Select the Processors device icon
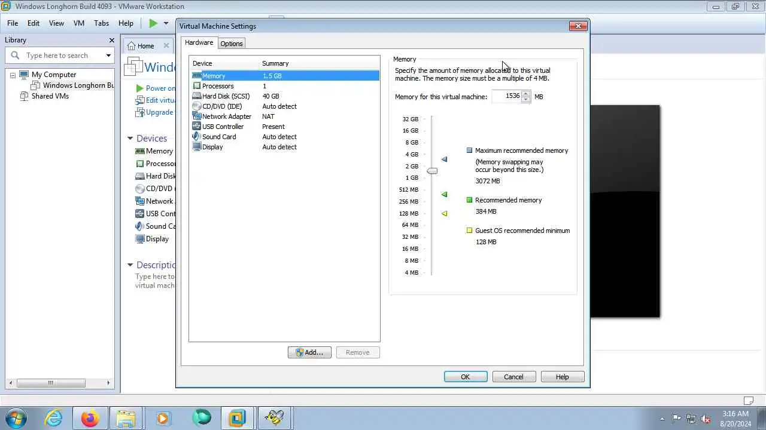766x430 pixels. [197, 86]
